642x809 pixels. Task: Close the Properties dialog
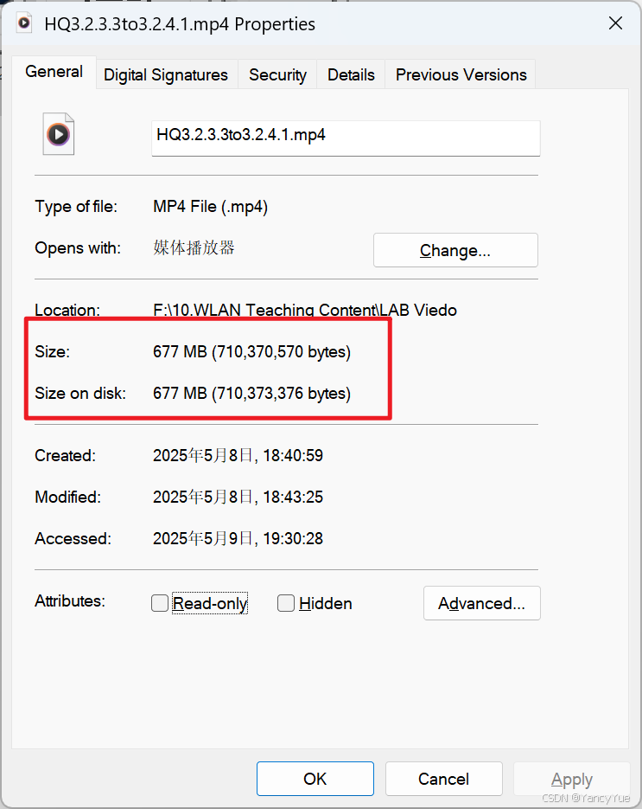point(615,23)
